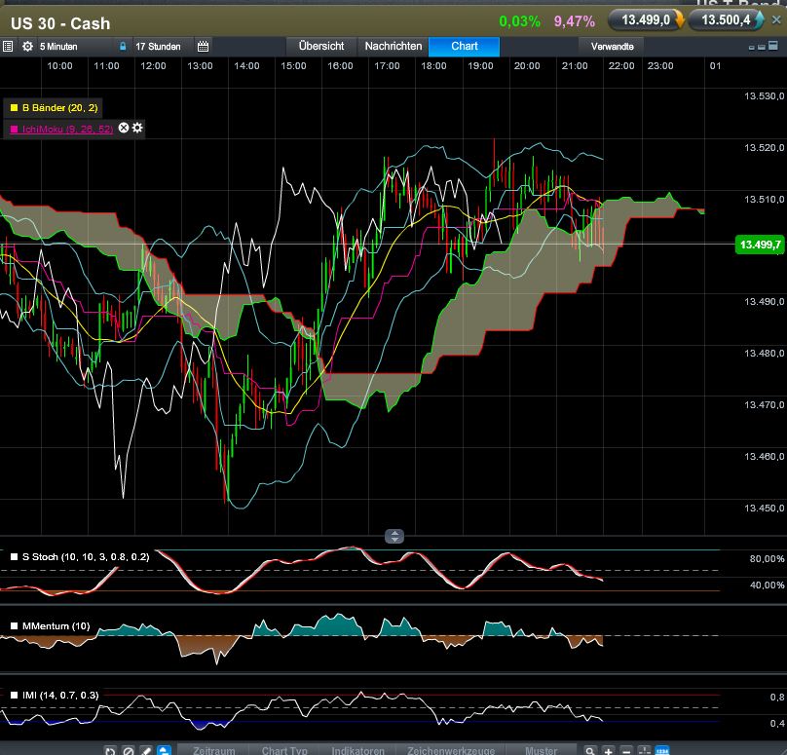Click the magnifier zoom icon
Viewport: 787px width, 755px height.
click(590, 751)
